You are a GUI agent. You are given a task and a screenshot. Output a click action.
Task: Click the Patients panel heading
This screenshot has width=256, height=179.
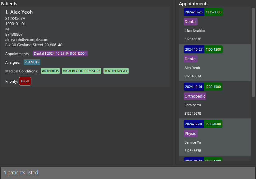(9, 4)
